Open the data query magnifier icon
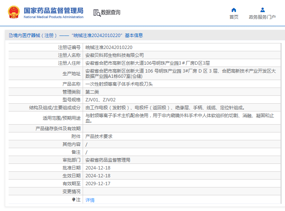 point(97,13)
